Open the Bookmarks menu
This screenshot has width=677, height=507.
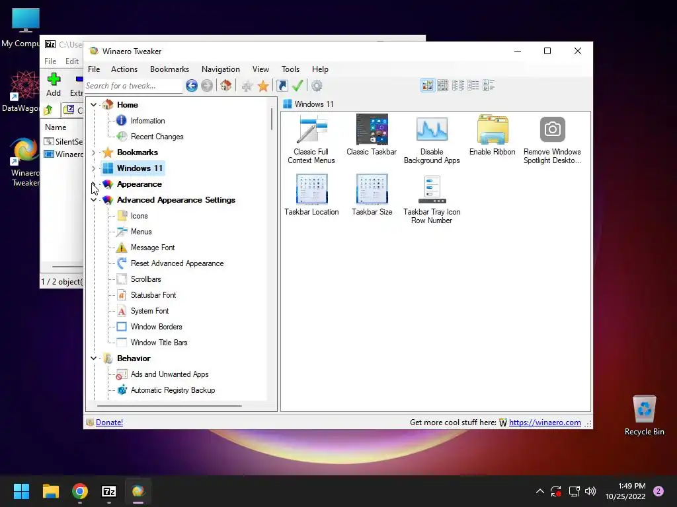point(169,69)
